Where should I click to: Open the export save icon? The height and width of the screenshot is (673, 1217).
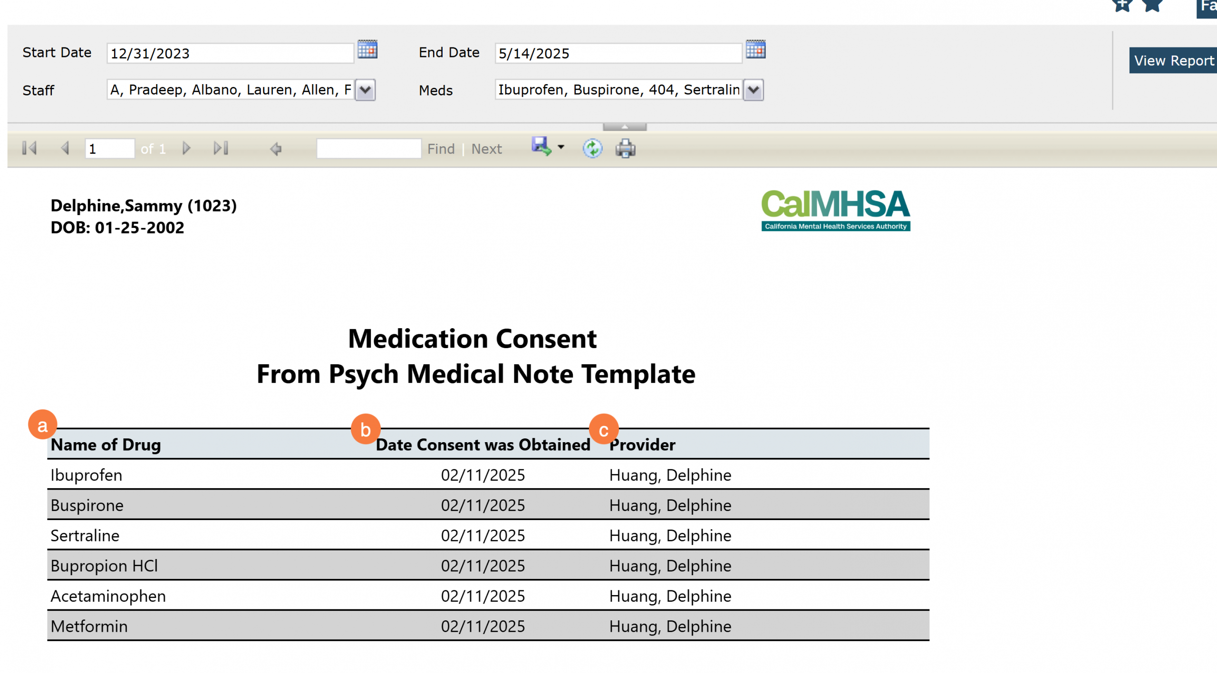click(x=541, y=147)
